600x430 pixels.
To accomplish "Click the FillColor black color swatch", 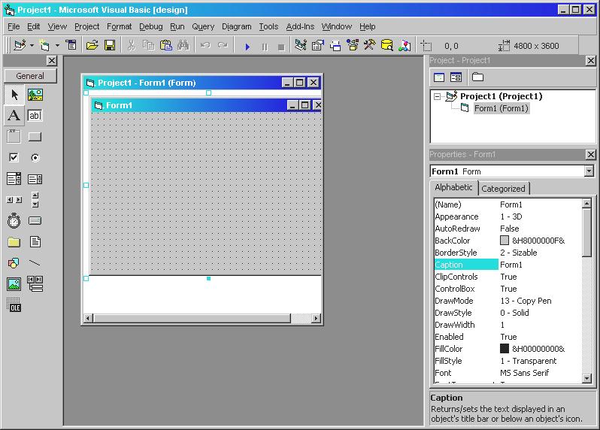I will (505, 349).
